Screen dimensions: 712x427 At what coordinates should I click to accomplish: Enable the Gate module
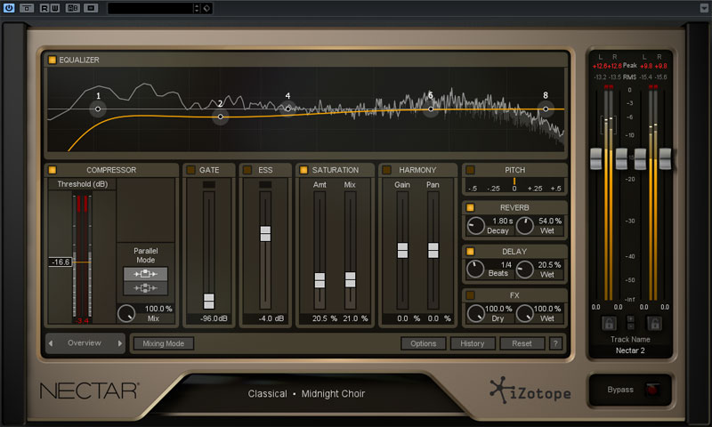[190, 170]
